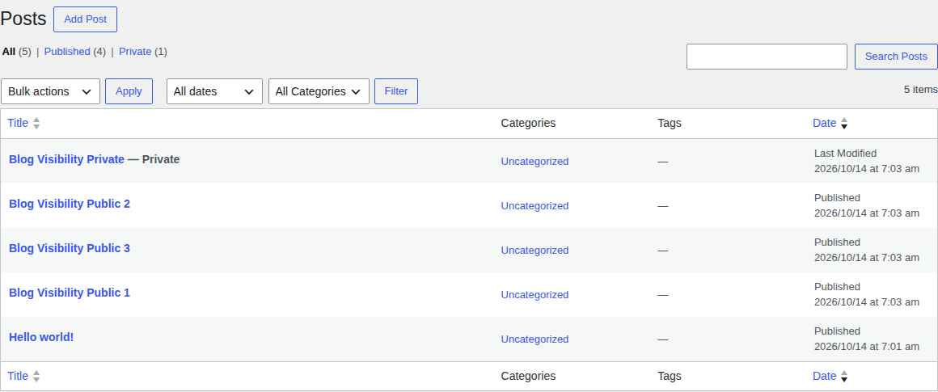Open the All dates dropdown
The width and height of the screenshot is (938, 392).
214,91
